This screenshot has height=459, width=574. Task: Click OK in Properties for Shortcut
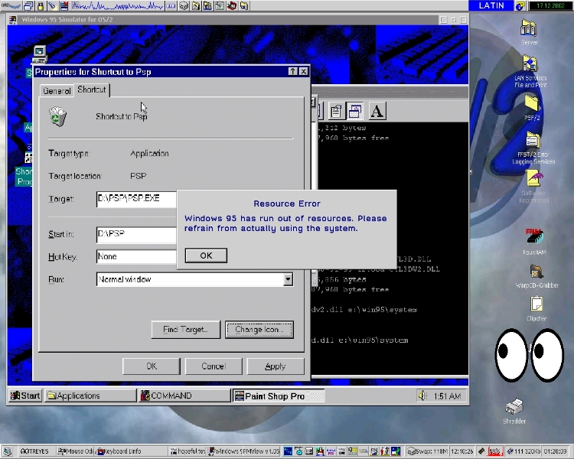coord(152,366)
